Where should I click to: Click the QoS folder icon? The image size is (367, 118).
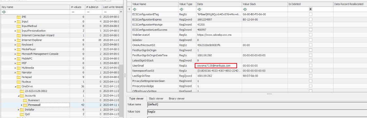22,114
